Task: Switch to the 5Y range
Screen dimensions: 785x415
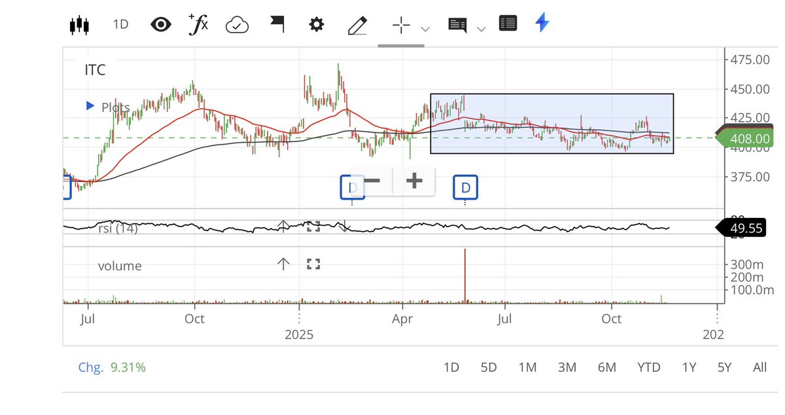Action: (724, 367)
